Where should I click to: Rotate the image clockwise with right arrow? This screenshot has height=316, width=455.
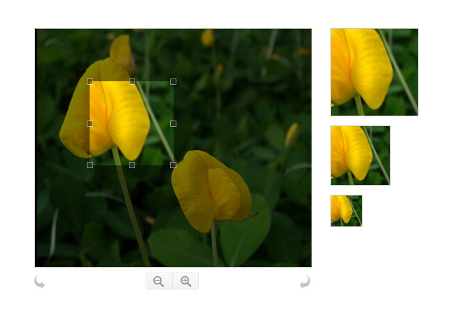(x=304, y=282)
